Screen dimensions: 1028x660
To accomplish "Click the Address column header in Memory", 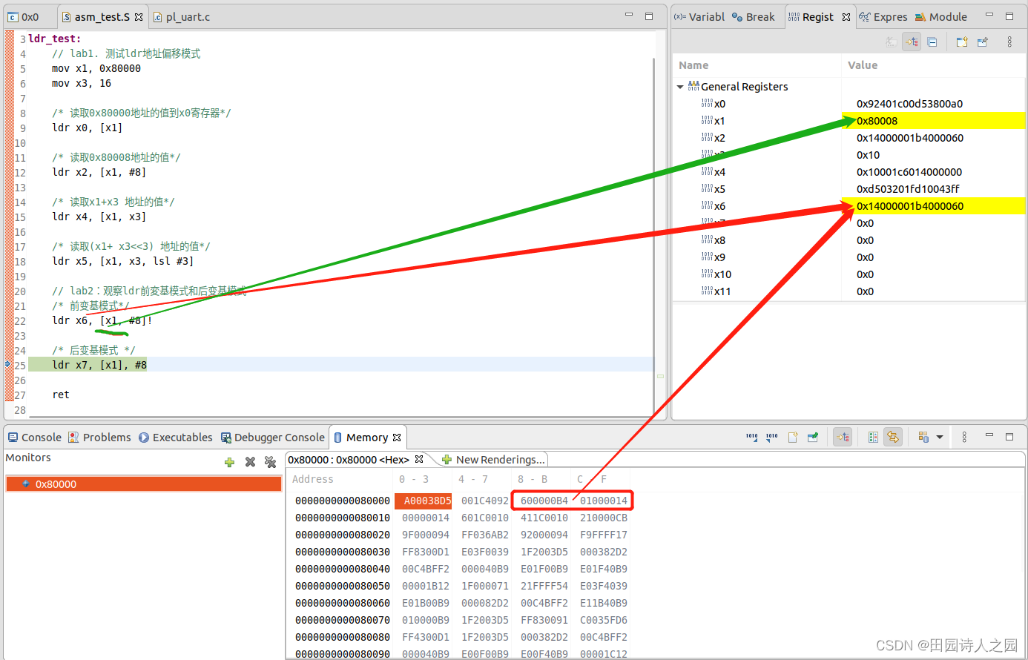I will pyautogui.click(x=313, y=479).
